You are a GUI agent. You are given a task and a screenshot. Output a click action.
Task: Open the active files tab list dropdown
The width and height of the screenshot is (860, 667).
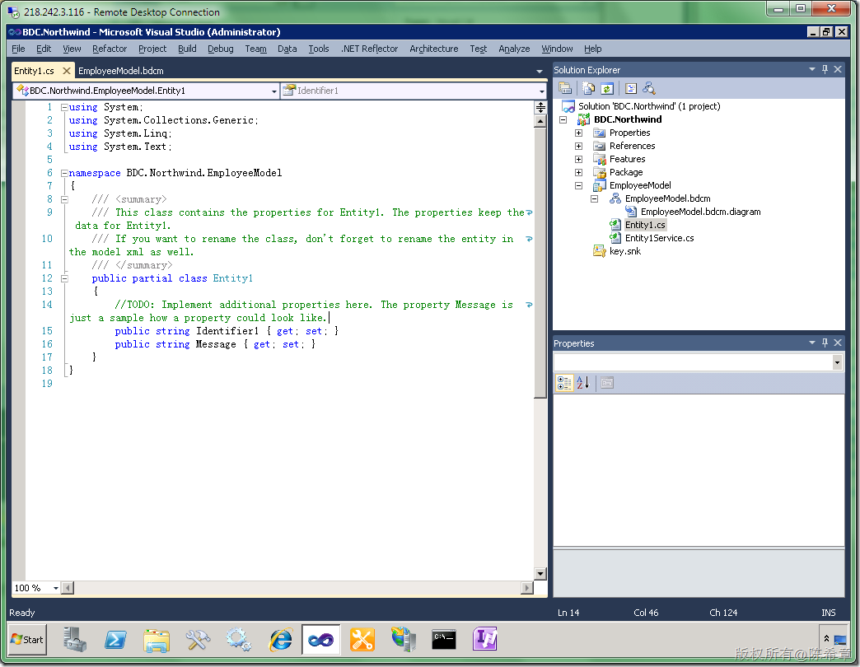point(539,72)
